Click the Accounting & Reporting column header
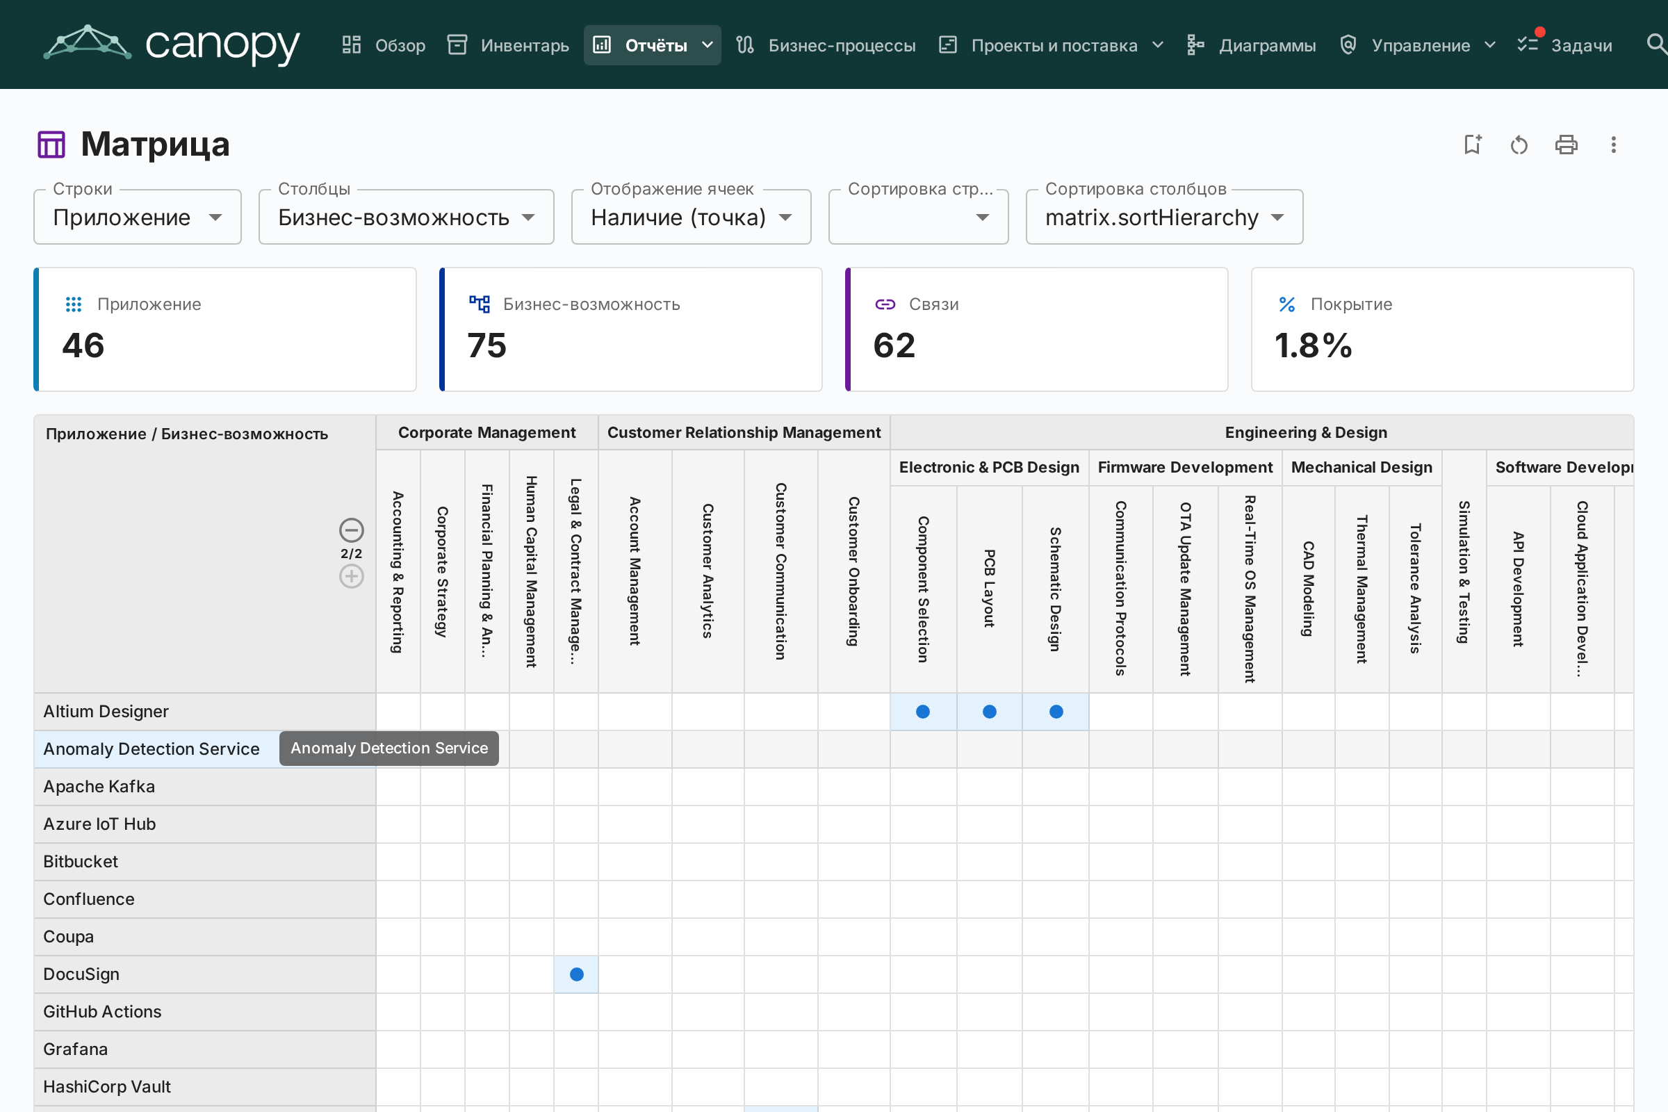1668x1112 pixels. [x=398, y=571]
